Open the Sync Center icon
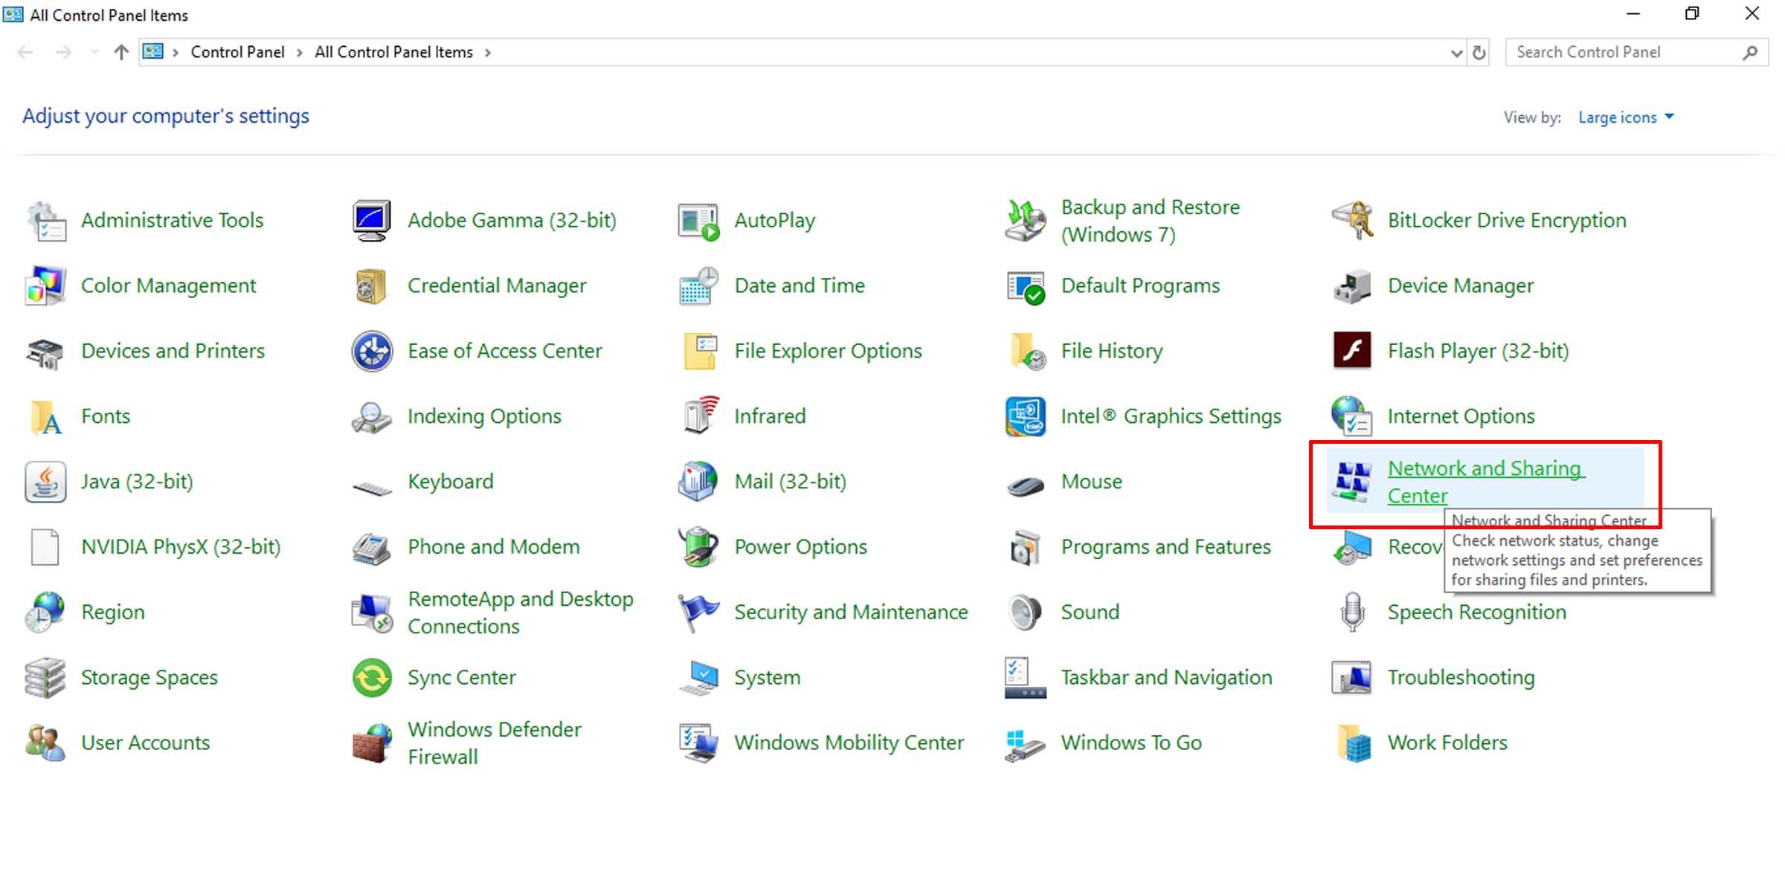Image resolution: width=1785 pixels, height=892 pixels. tap(372, 677)
